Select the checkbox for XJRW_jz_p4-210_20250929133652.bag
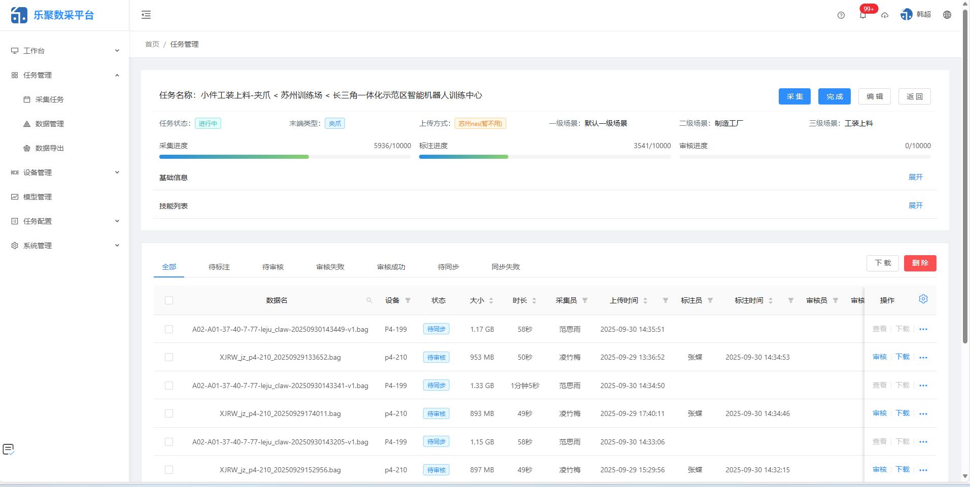970x487 pixels. [x=169, y=357]
